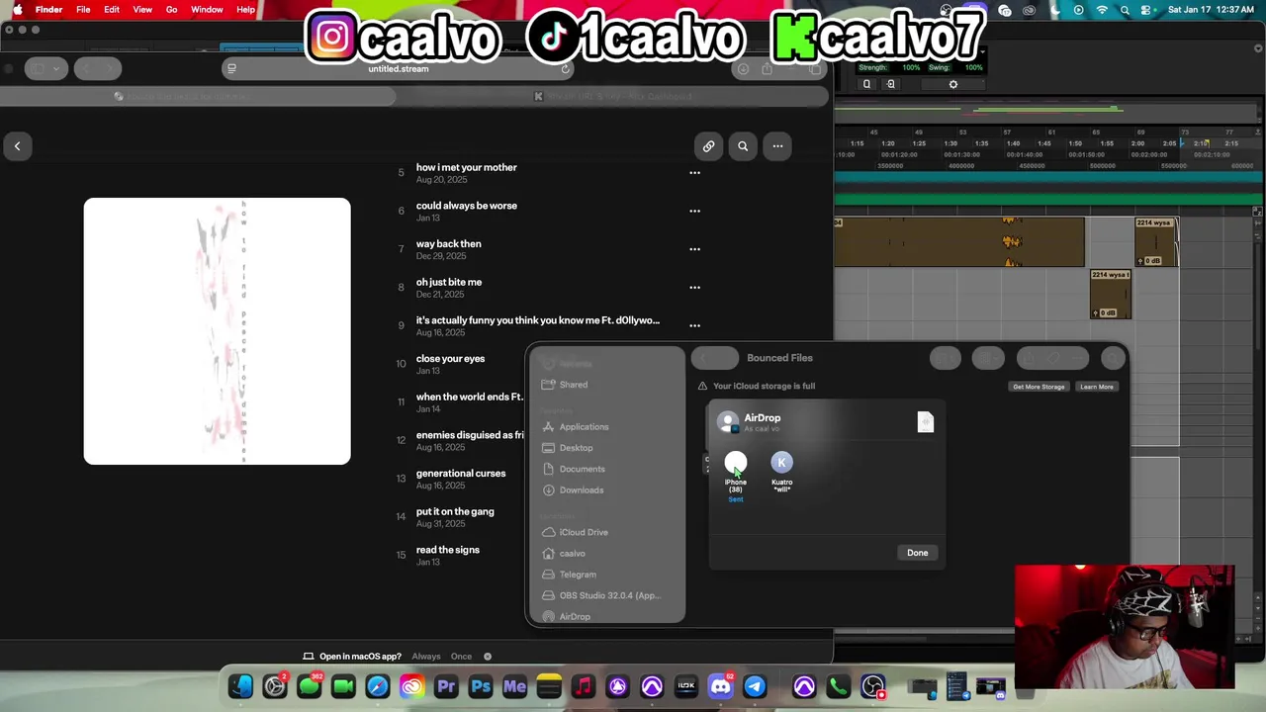Click Done in the AirDrop dialog

[917, 553]
